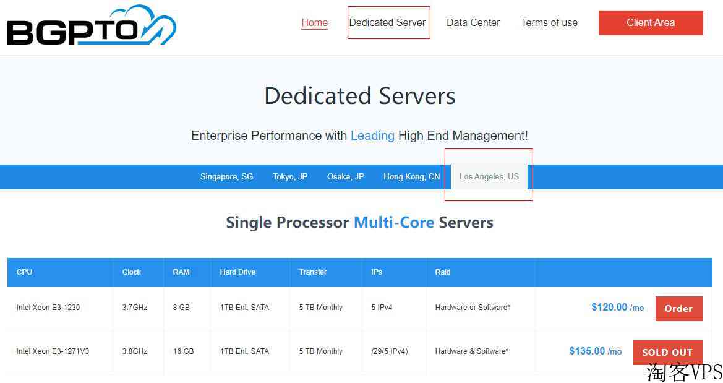Click the 'Dedicated Servers' page heading

[360, 96]
